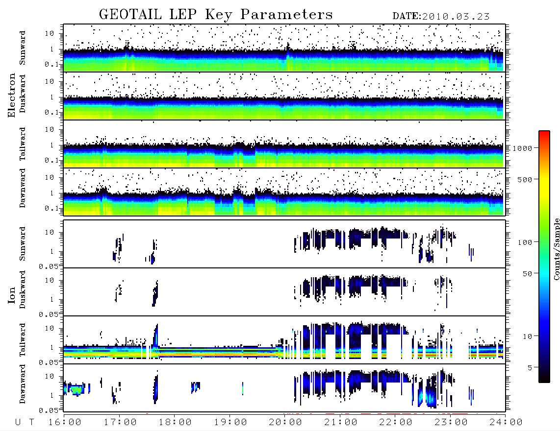Click the 18:00 time tick label
The width and height of the screenshot is (560, 431).
(175, 423)
